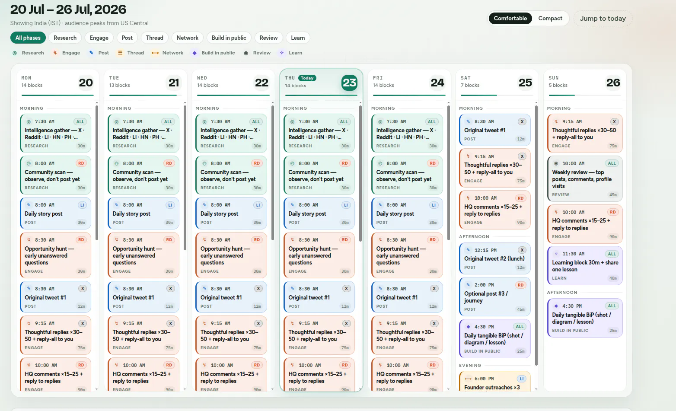The width and height of the screenshot is (676, 411).
Task: Click diamond icon on Saturday 4:30 PM block
Action: (x=468, y=327)
